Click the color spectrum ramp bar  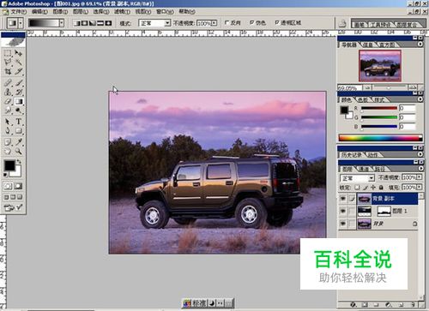point(380,138)
